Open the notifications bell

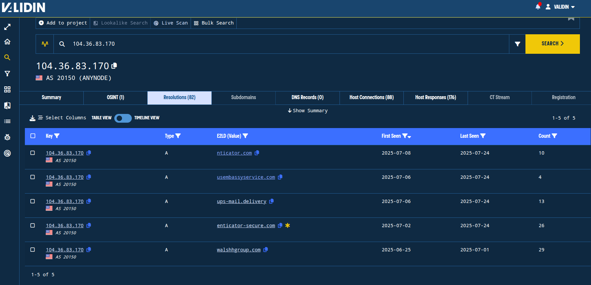(x=538, y=6)
